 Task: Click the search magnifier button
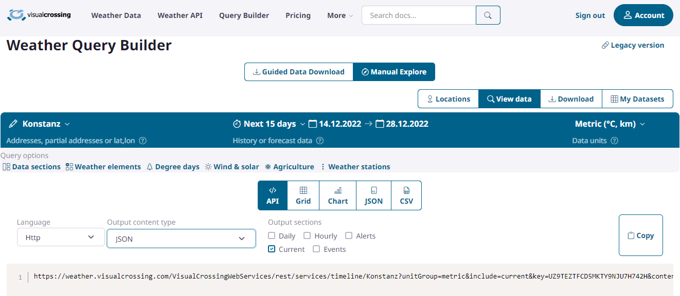pyautogui.click(x=488, y=15)
